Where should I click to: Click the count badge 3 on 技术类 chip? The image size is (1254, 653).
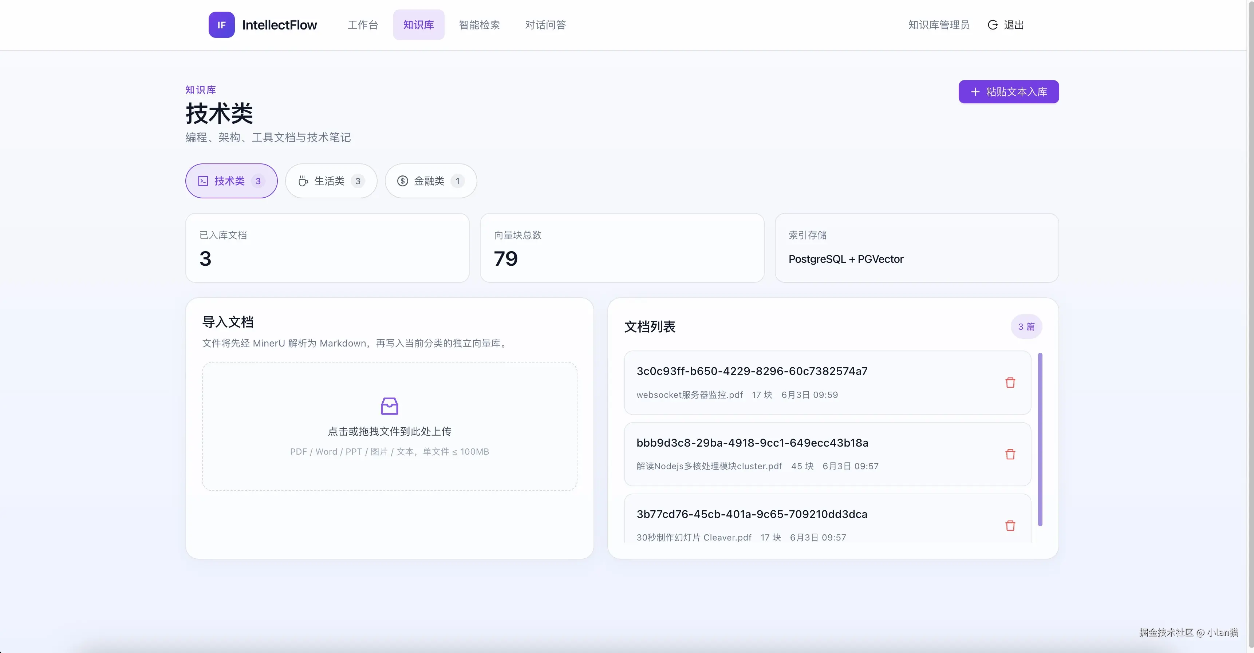click(x=258, y=181)
